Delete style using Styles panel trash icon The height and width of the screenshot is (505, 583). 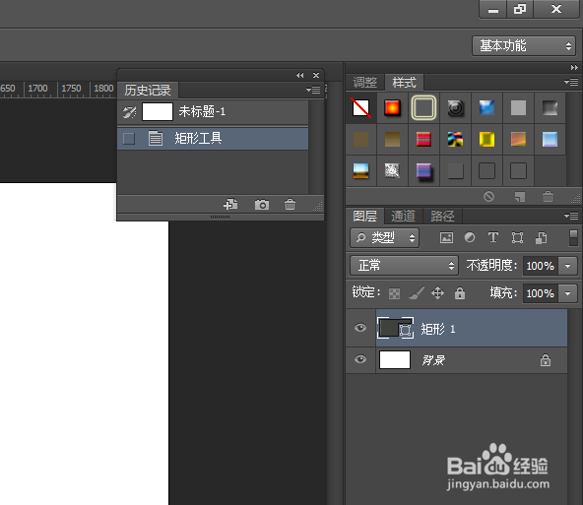pyautogui.click(x=548, y=196)
